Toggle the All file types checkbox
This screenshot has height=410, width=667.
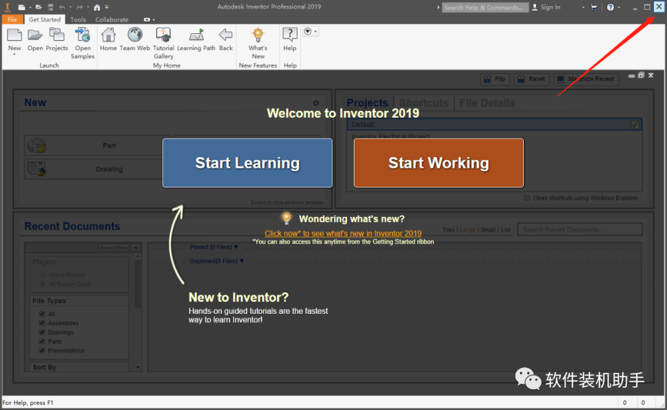click(x=42, y=314)
